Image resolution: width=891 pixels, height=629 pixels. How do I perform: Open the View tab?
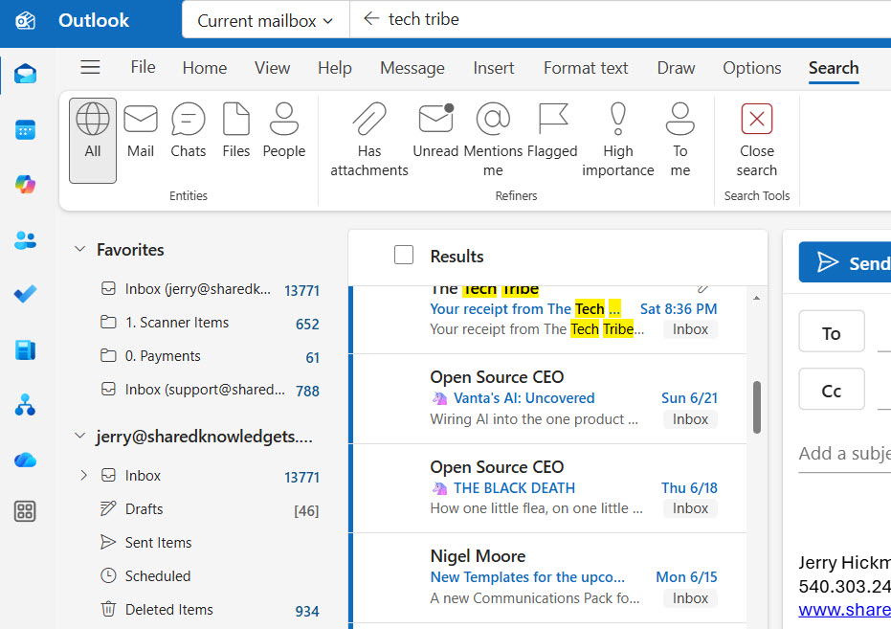272,68
